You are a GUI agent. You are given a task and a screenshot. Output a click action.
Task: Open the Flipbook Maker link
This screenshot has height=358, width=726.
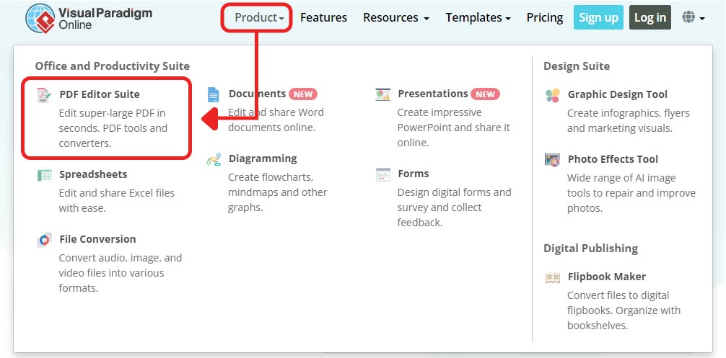pos(606,277)
